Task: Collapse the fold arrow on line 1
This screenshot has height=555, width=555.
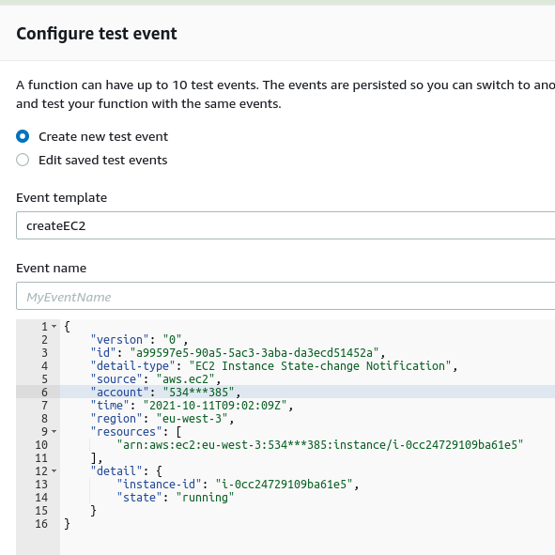Action: point(54,327)
